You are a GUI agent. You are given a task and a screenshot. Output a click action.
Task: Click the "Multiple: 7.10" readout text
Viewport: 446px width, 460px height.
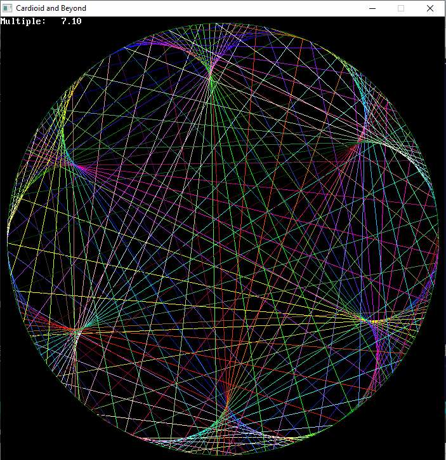(41, 21)
